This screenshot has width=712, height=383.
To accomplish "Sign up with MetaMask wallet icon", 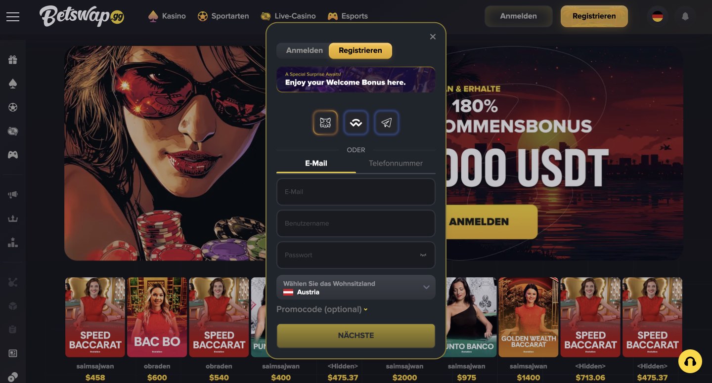I will pos(325,123).
